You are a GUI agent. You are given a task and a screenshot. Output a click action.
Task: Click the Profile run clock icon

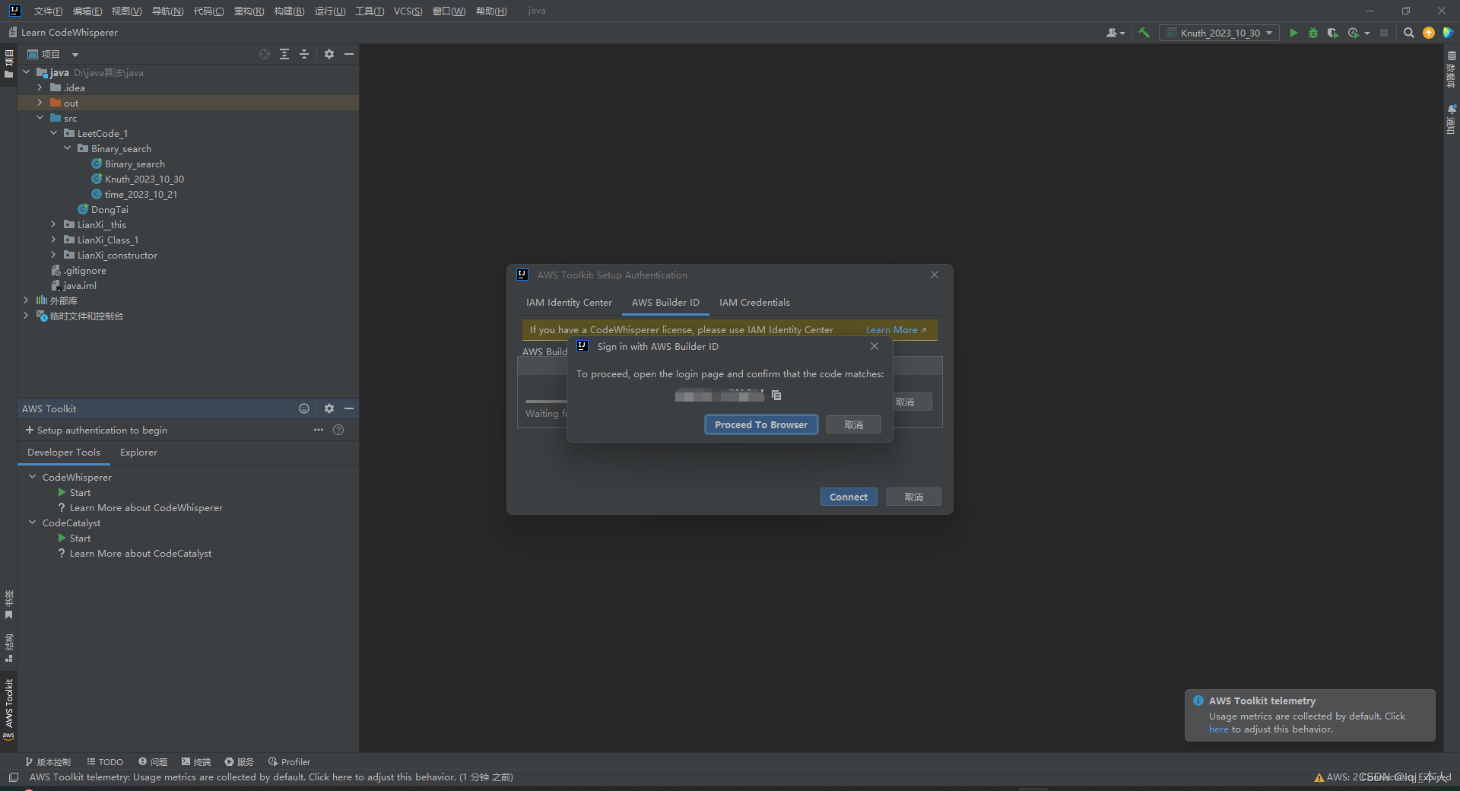(x=1353, y=33)
